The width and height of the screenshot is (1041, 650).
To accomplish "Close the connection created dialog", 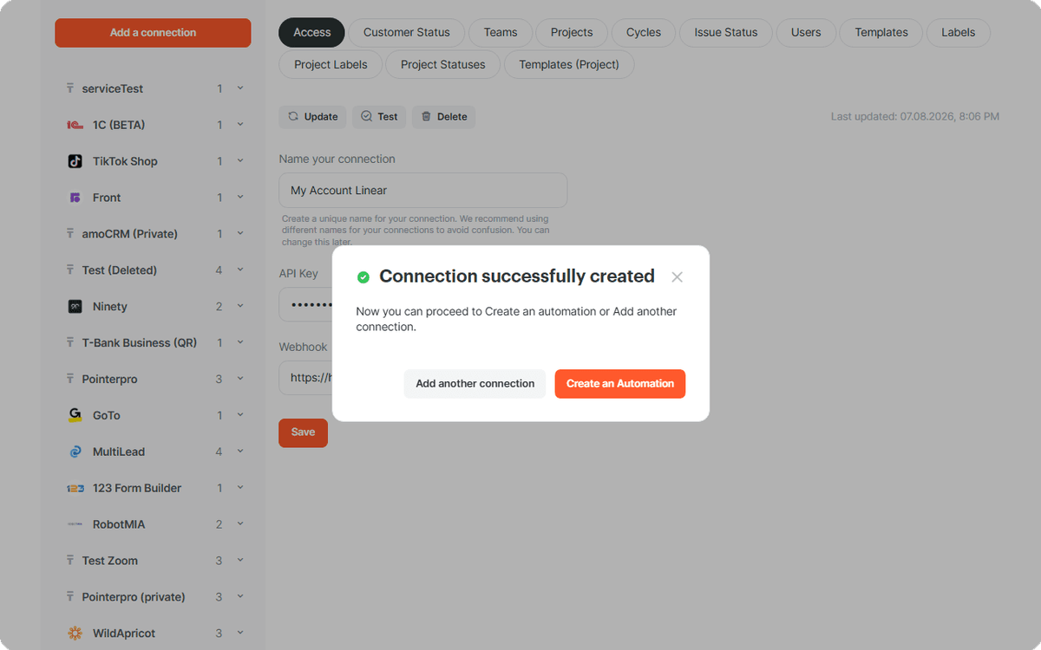I will [x=678, y=277].
